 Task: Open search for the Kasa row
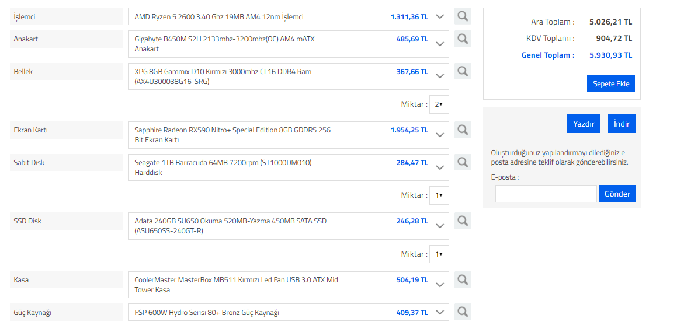(463, 279)
